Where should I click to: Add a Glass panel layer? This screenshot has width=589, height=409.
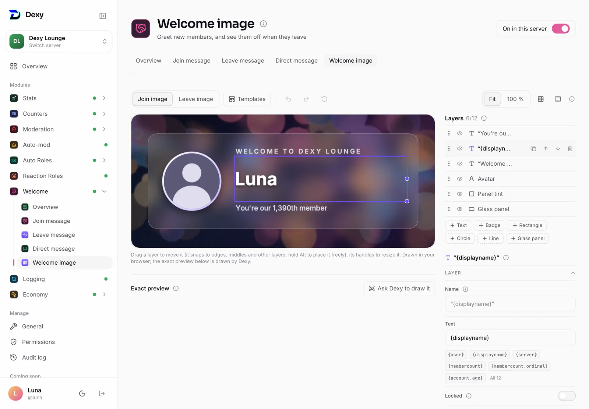528,239
